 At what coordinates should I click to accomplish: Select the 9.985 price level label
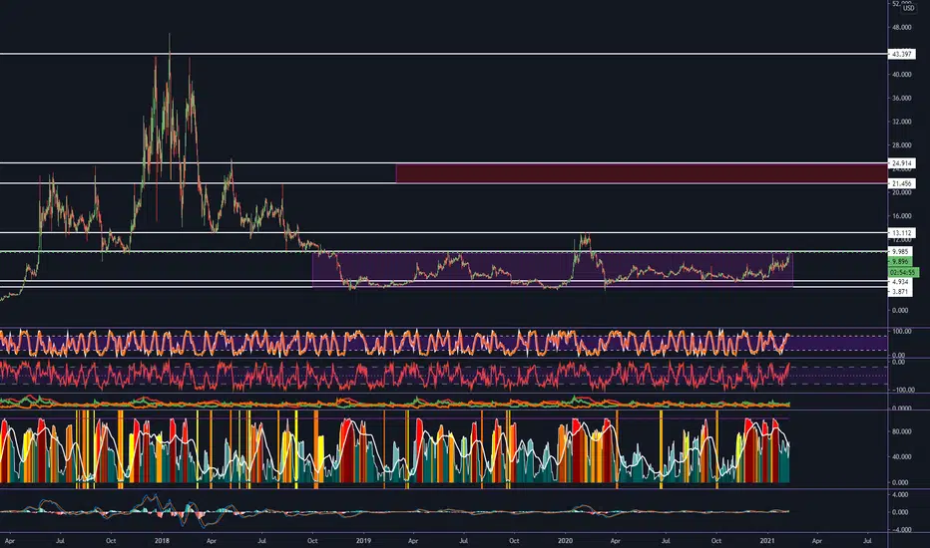coord(900,252)
